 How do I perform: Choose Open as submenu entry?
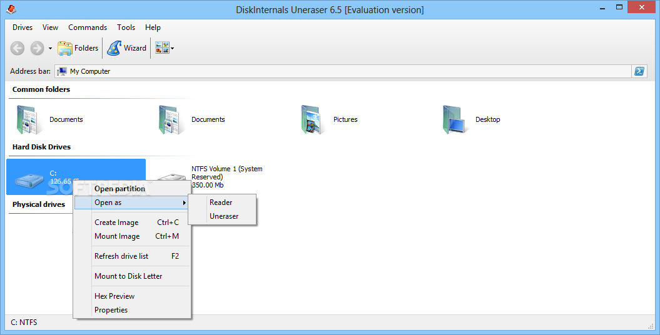click(x=133, y=202)
